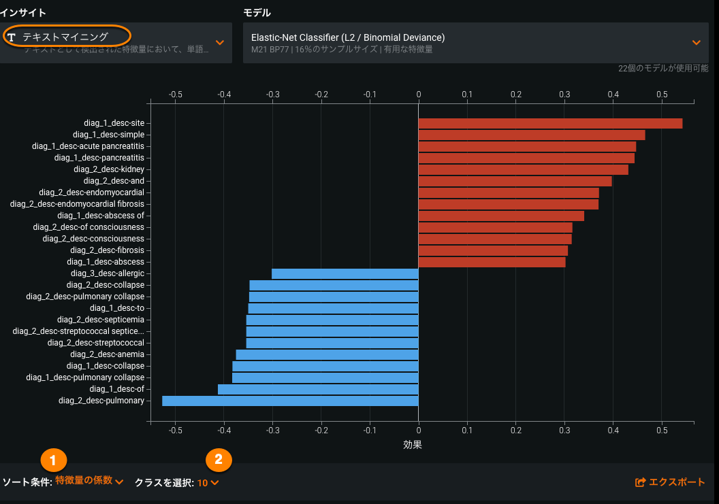Expand the Elastic-Net Classifier model dropdown
The width and height of the screenshot is (719, 504).
pyautogui.click(x=696, y=42)
